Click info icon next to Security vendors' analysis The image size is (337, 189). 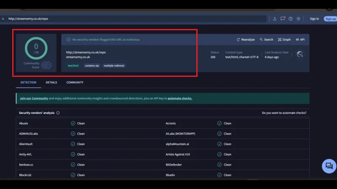click(x=58, y=113)
